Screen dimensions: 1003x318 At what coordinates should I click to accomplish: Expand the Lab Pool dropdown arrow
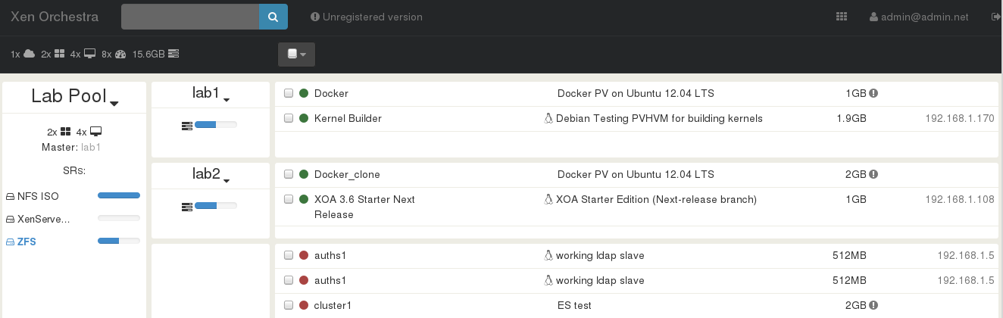[114, 103]
